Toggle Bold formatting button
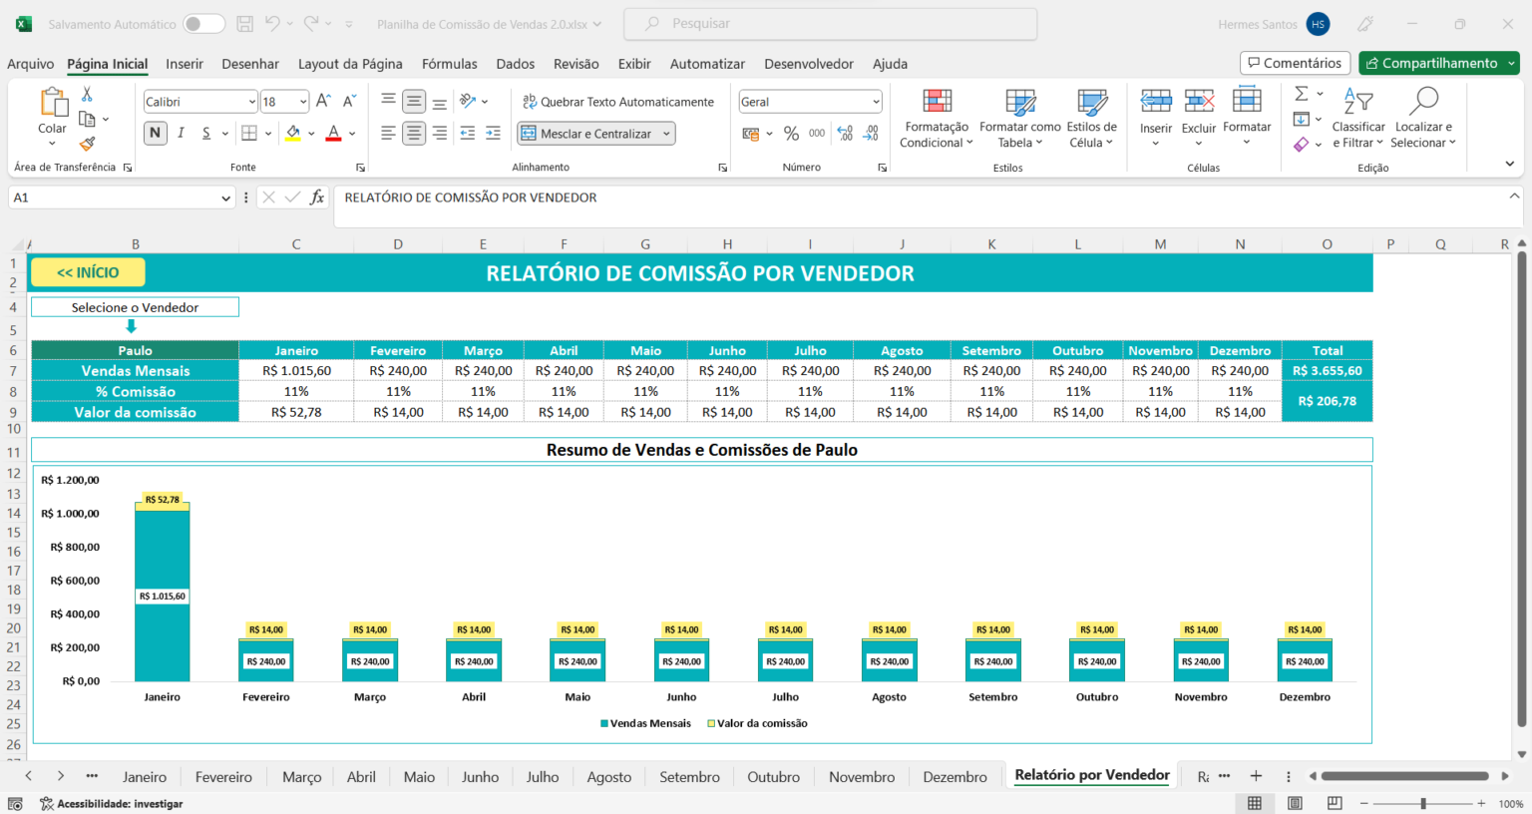Screen dimensions: 1532x814 tap(155, 133)
